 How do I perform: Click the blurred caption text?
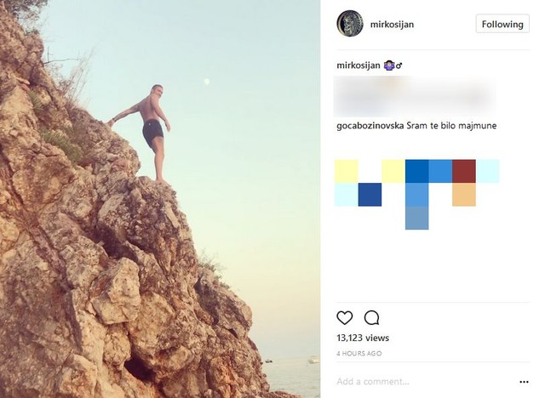(x=417, y=91)
